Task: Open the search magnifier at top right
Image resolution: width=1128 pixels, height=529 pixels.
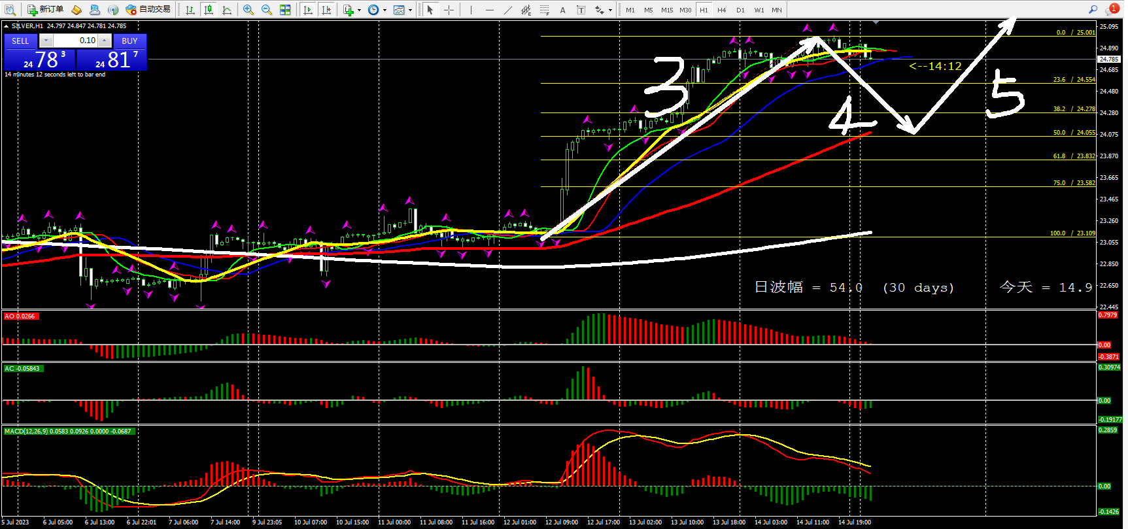Action: pyautogui.click(x=1093, y=9)
